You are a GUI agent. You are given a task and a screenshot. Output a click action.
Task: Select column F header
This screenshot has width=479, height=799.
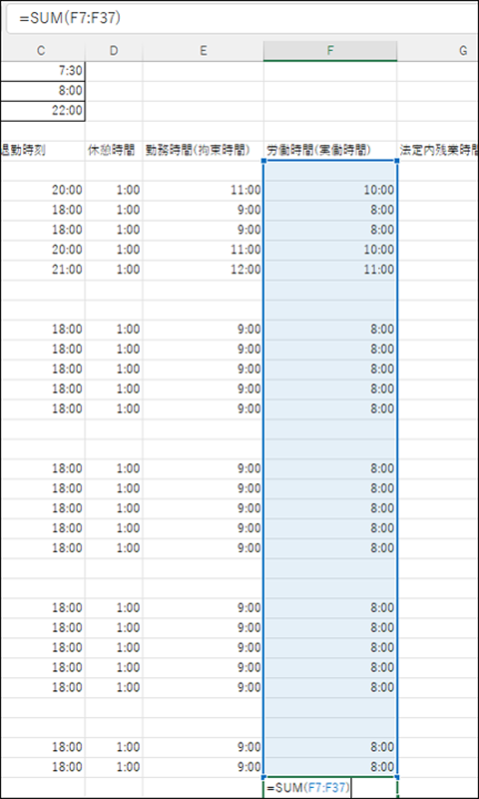(330, 51)
